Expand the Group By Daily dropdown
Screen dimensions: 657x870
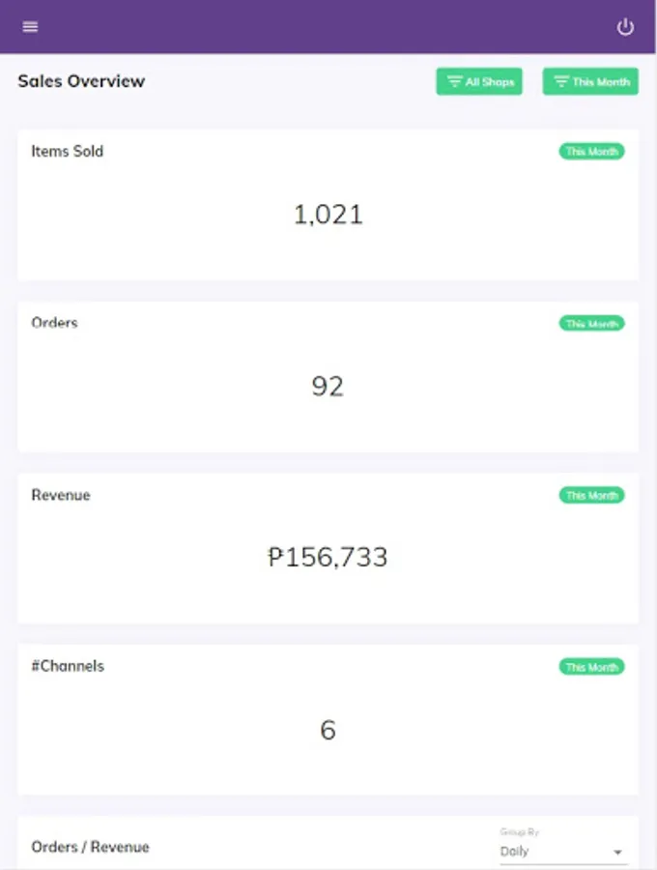pyautogui.click(x=562, y=851)
